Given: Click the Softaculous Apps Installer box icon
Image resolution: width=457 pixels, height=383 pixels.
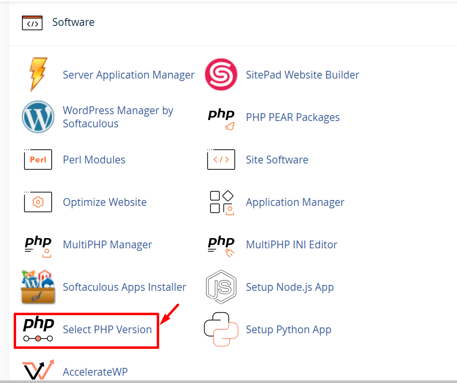Looking at the screenshot, I should pos(38,287).
